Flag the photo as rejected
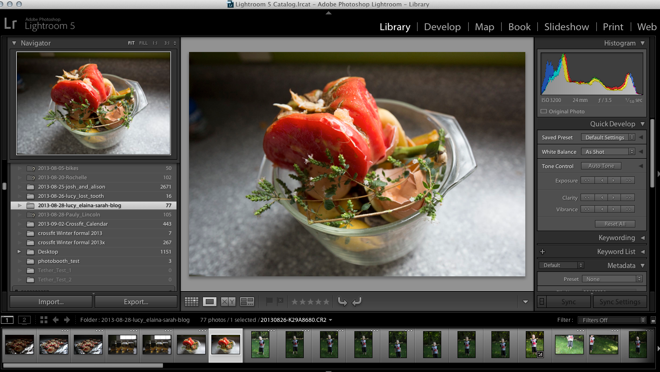This screenshot has height=372, width=660. pos(280,301)
